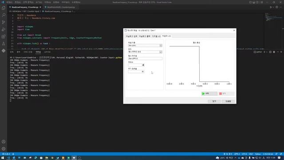
Task: Click the pulse terminal field showing /Dev1/PFI13
Action: tap(145, 59)
